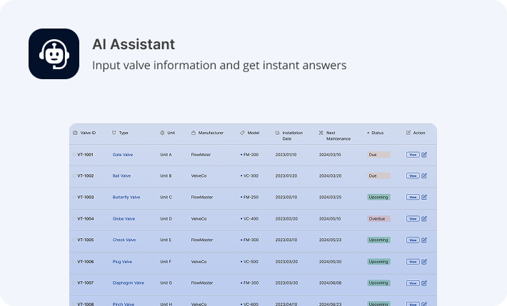Follow the Diaphragm Valve link

click(x=128, y=282)
